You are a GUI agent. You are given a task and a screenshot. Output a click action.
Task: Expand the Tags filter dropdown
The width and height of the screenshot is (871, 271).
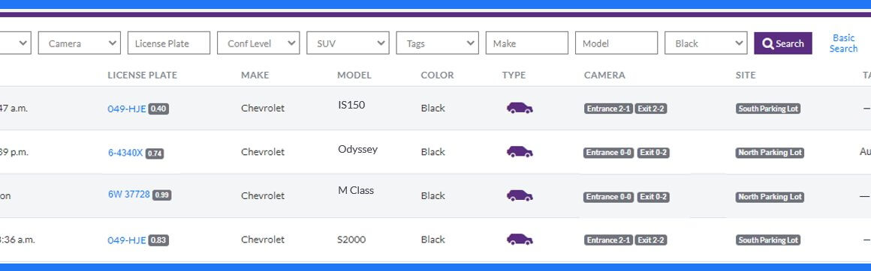tap(437, 43)
